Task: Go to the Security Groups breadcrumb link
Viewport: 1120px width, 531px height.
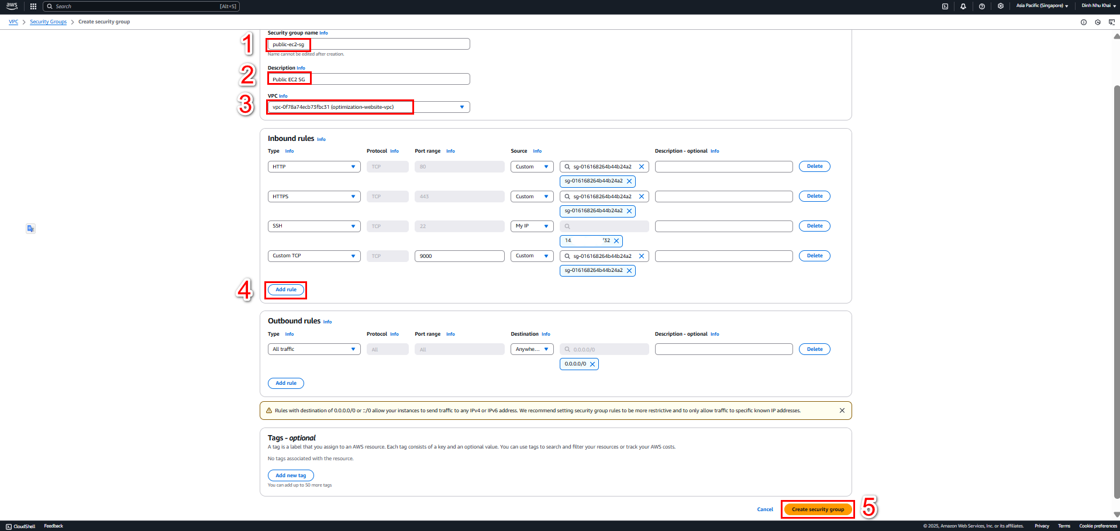Action: pos(49,22)
